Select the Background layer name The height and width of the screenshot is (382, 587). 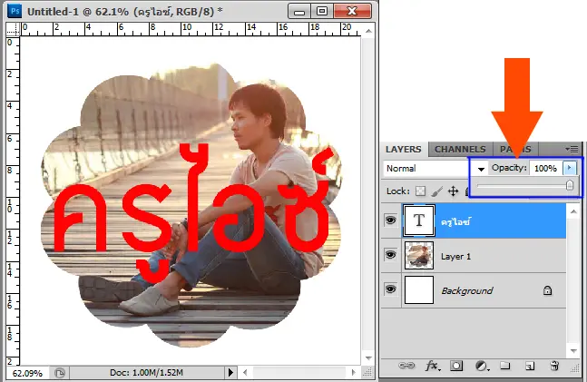[x=467, y=290]
